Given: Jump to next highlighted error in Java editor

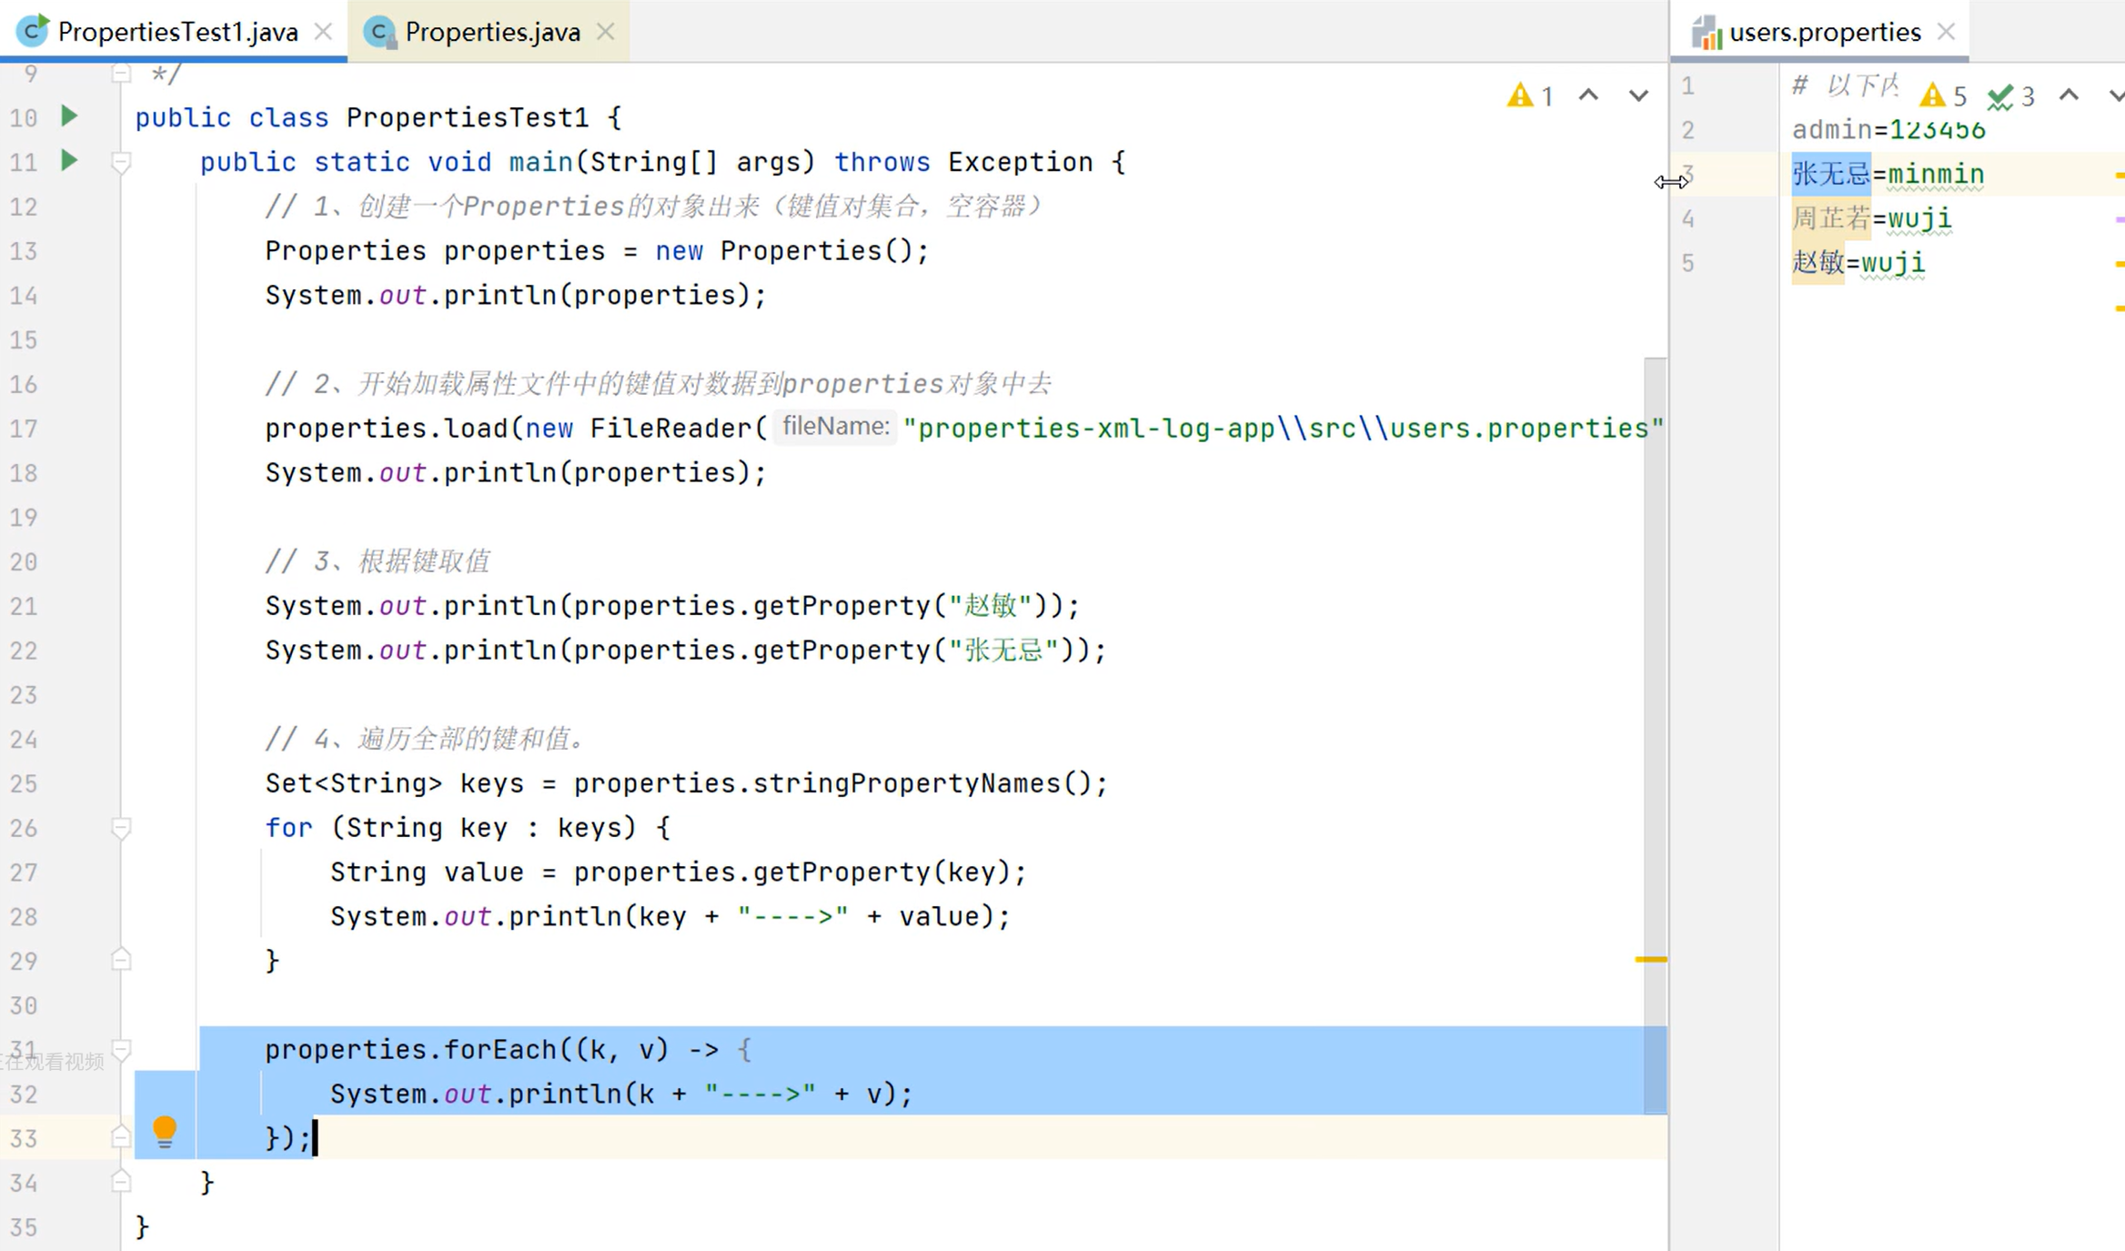Looking at the screenshot, I should pos(1638,96).
